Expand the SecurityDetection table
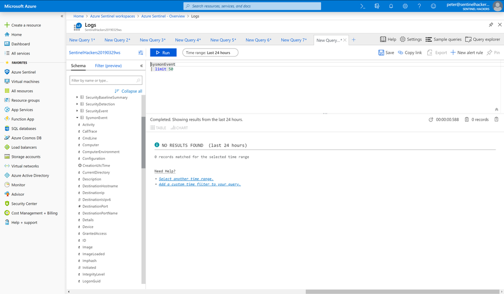Screen dimensions: 504x294 tap(77, 104)
